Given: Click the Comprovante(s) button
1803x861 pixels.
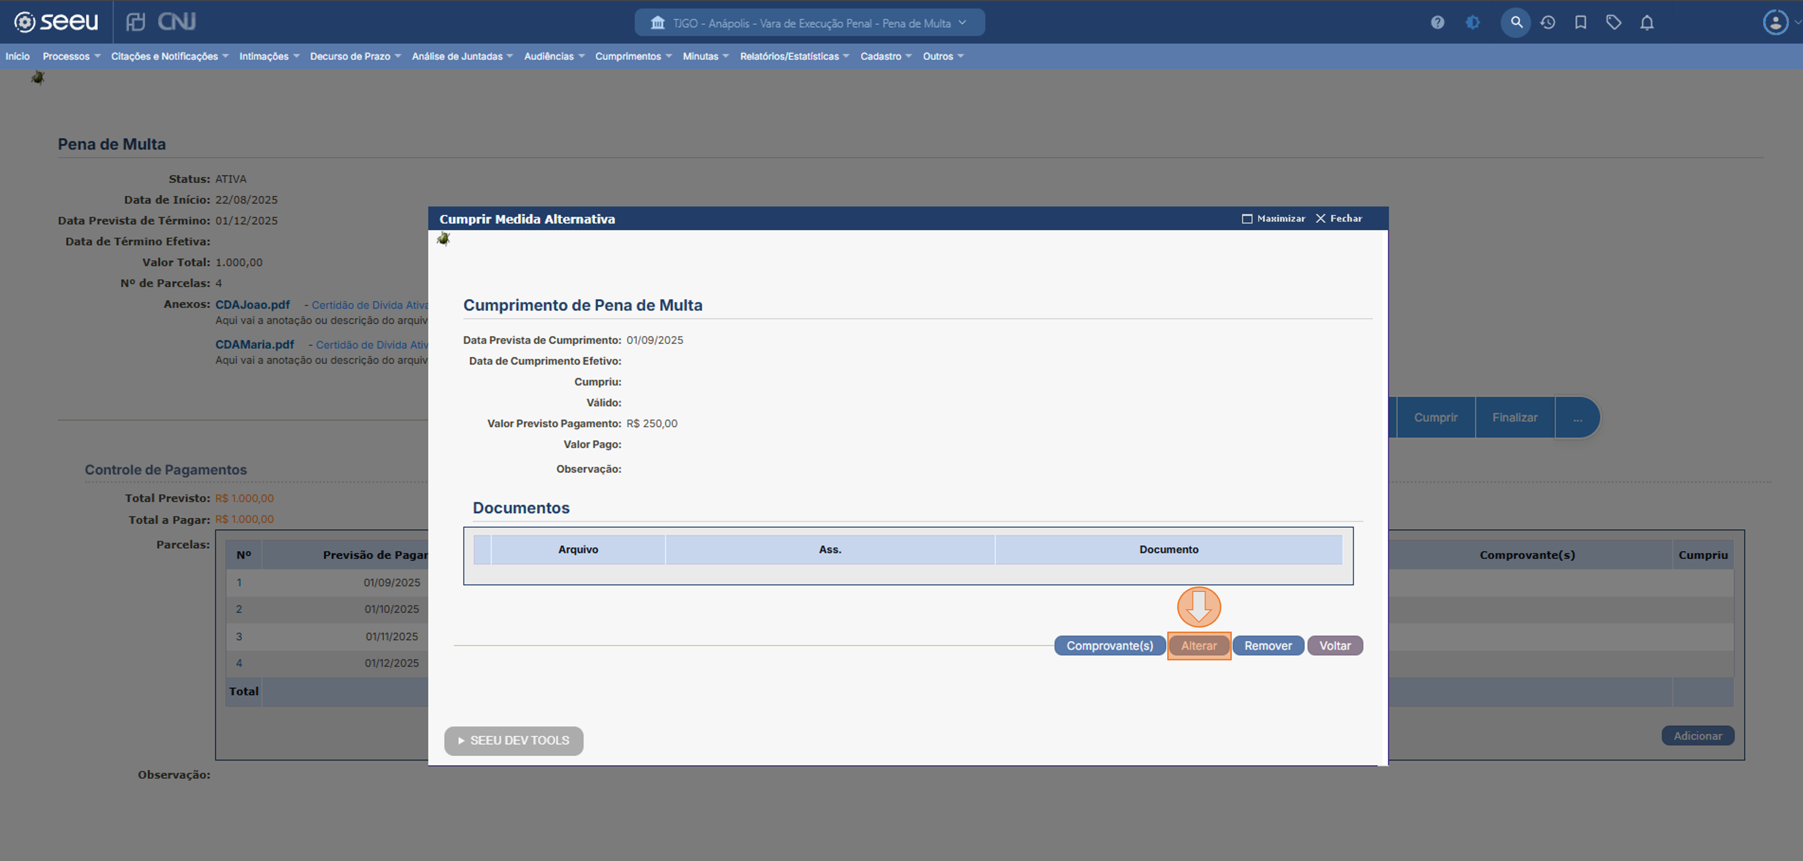Looking at the screenshot, I should coord(1110,646).
